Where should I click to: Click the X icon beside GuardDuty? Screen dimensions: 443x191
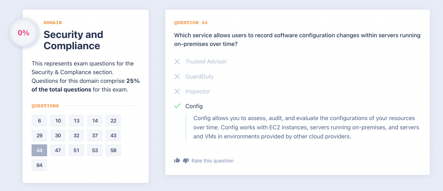click(177, 76)
